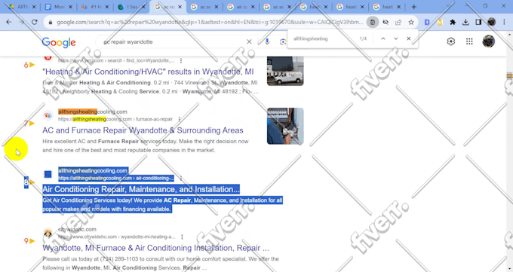The height and width of the screenshot is (272, 513).
Task: Click the 'allthingsheatingcooling.com' site name above furnace result
Action: [x=93, y=112]
